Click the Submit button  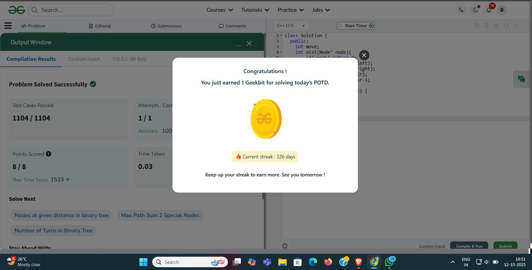tap(505, 246)
